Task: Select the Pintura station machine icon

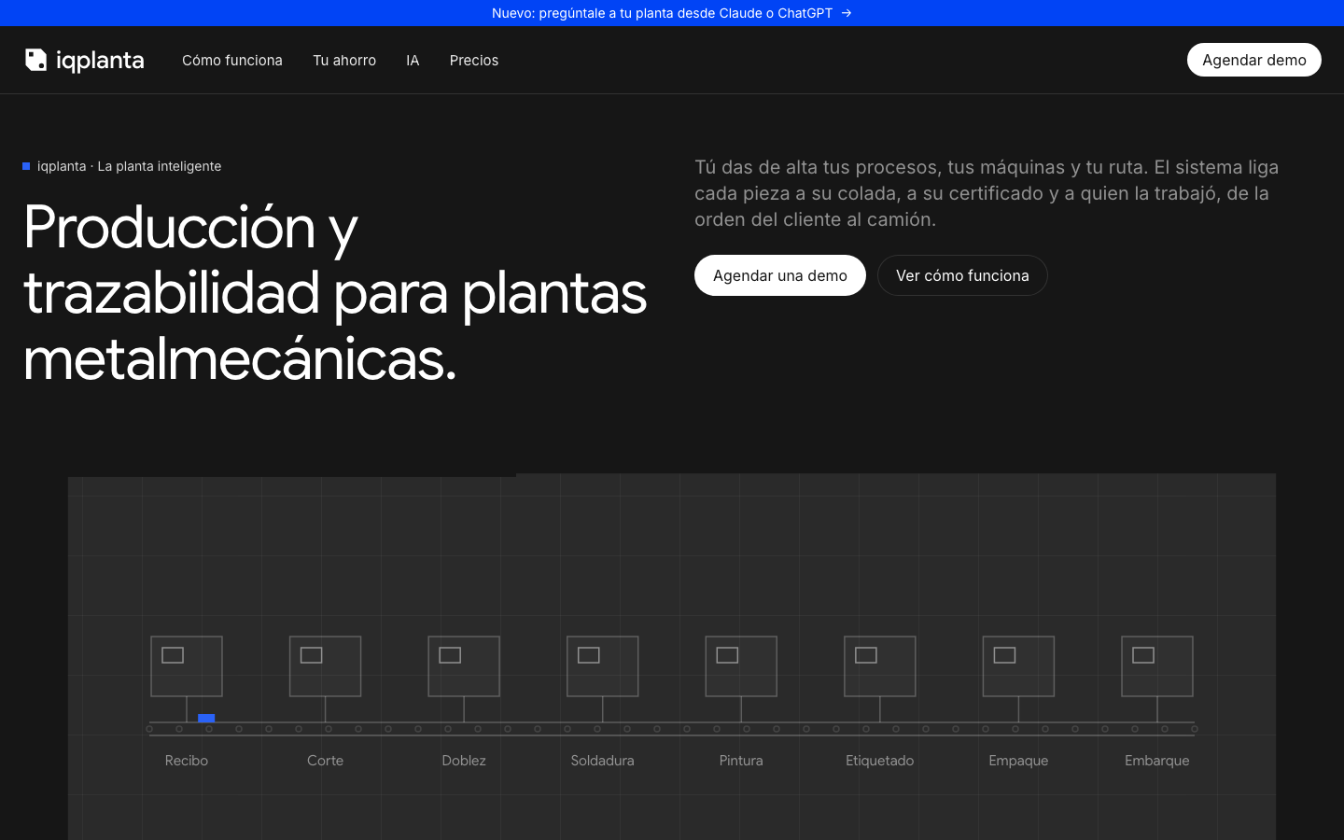Action: (741, 666)
